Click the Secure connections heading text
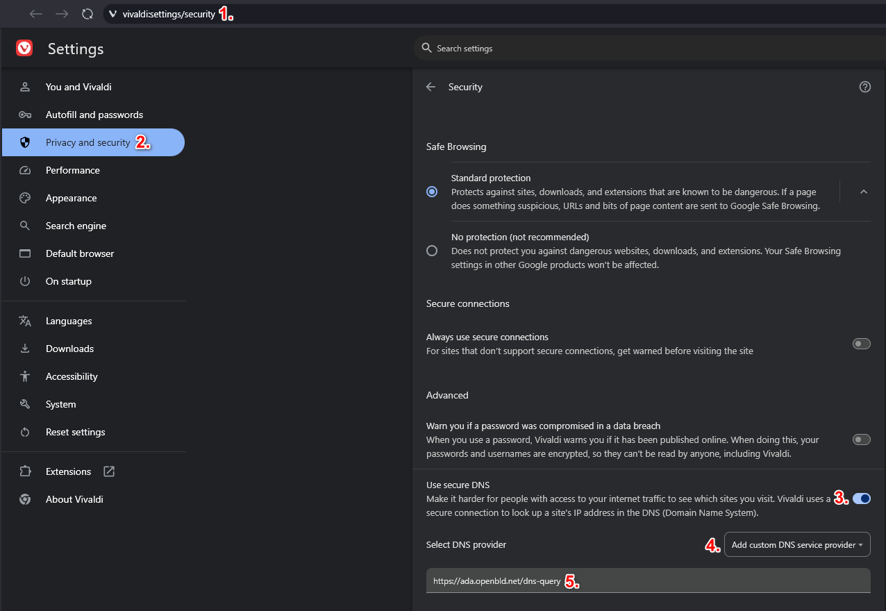Screen dimensions: 886x611 (x=468, y=303)
